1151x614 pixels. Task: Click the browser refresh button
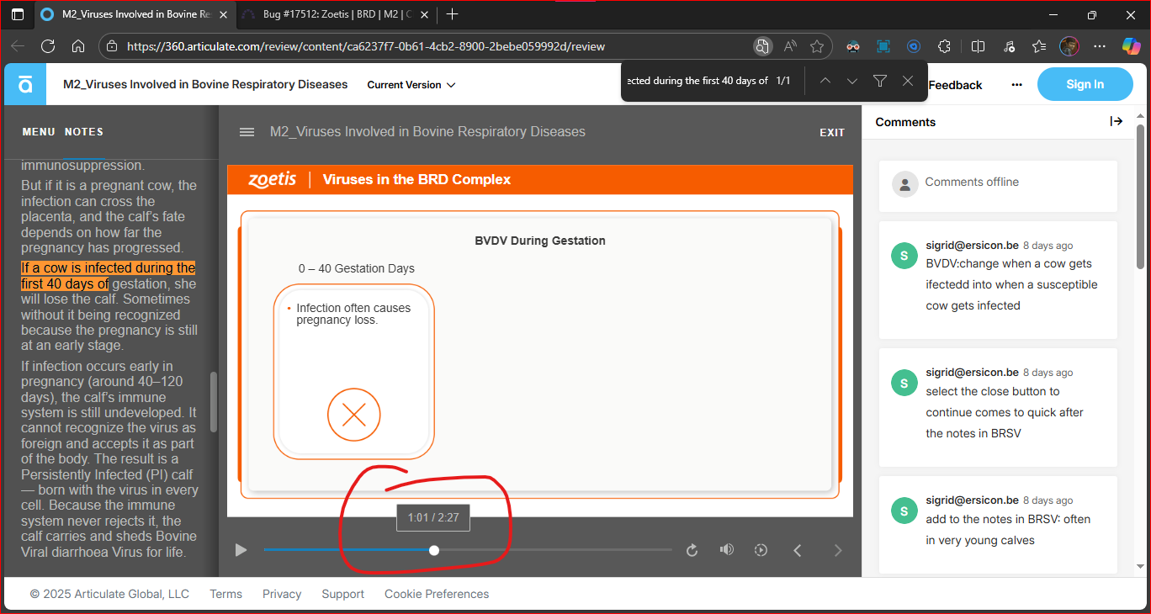[48, 46]
